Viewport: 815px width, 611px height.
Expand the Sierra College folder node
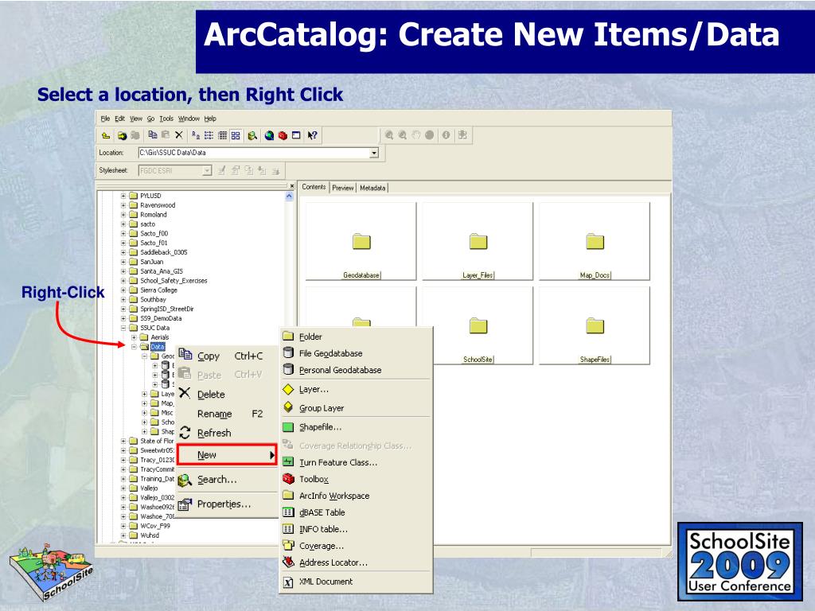tap(123, 290)
